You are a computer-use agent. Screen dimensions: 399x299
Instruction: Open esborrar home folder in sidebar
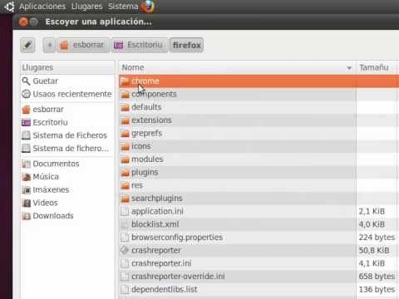point(67,110)
